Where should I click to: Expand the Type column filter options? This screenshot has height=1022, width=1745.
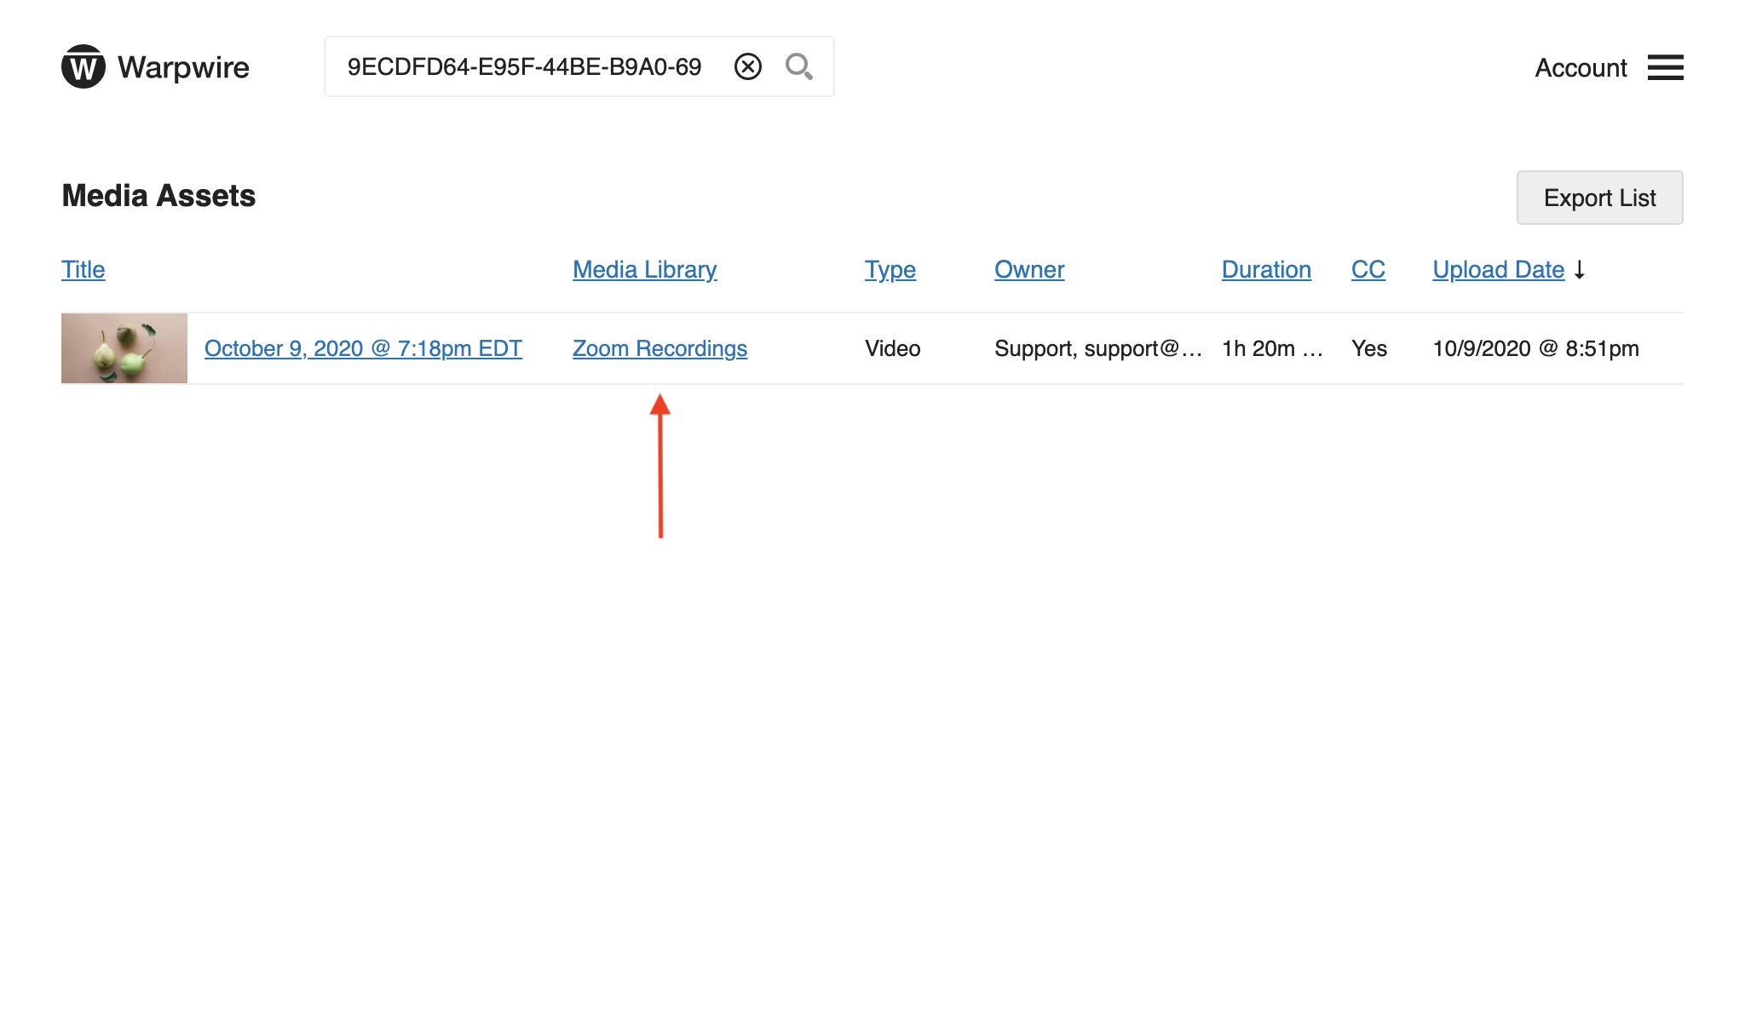[889, 267]
